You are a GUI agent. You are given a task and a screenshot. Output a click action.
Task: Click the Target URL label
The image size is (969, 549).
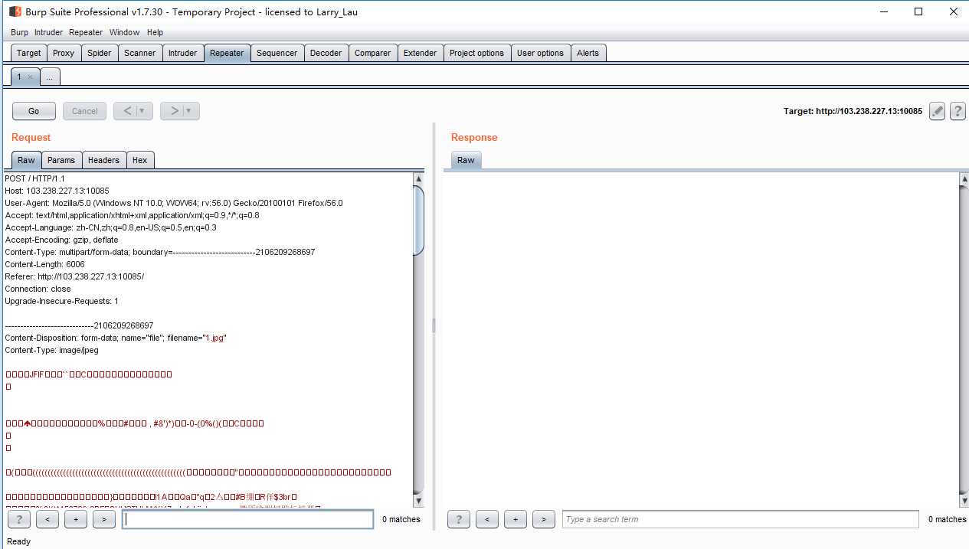pos(853,111)
